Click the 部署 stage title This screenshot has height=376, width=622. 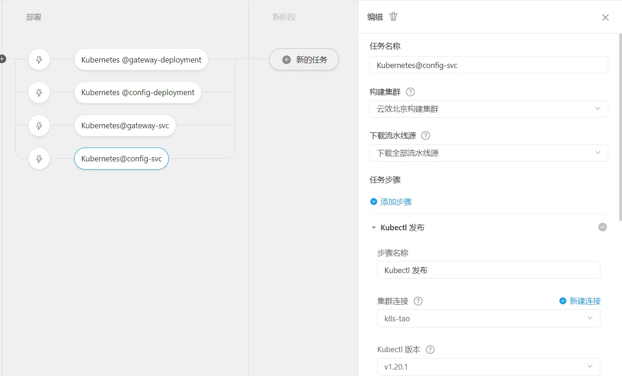tap(34, 17)
